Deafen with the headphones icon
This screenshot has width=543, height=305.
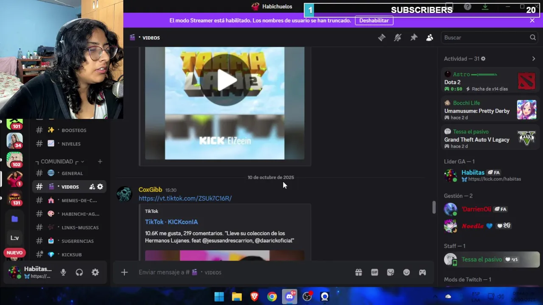pyautogui.click(x=79, y=272)
